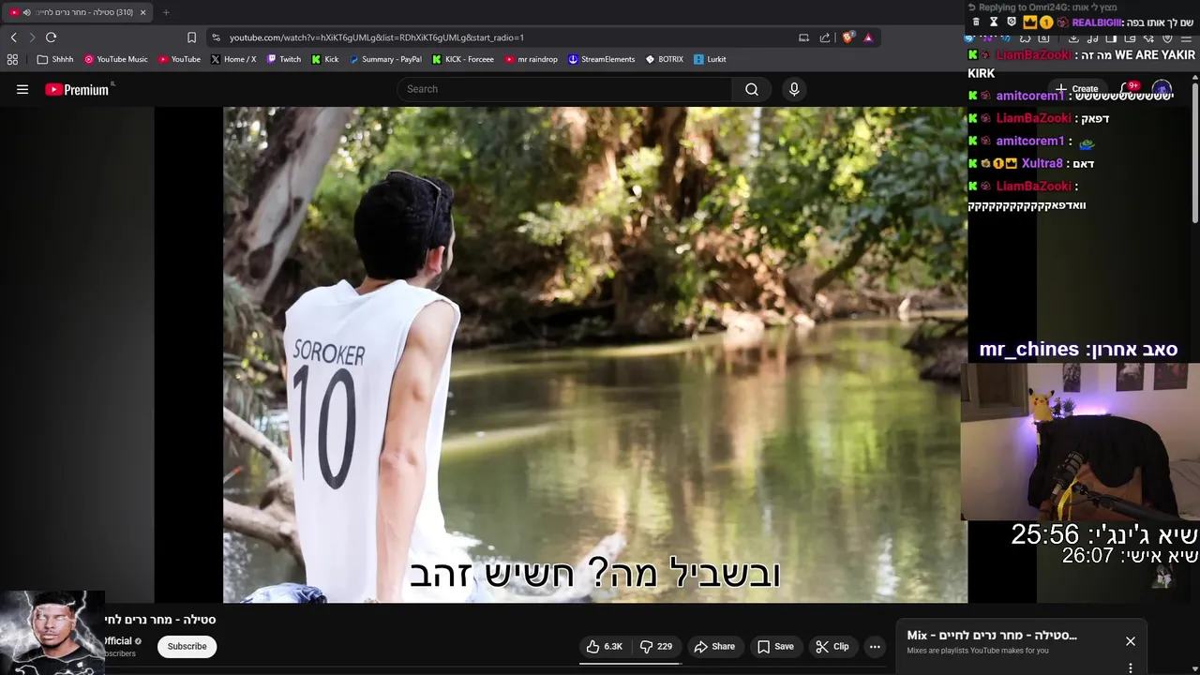
Task: Open the Home / X bookmark
Action: click(233, 59)
